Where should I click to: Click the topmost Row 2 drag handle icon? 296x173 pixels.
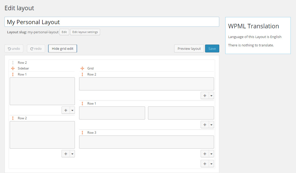pos(13,62)
